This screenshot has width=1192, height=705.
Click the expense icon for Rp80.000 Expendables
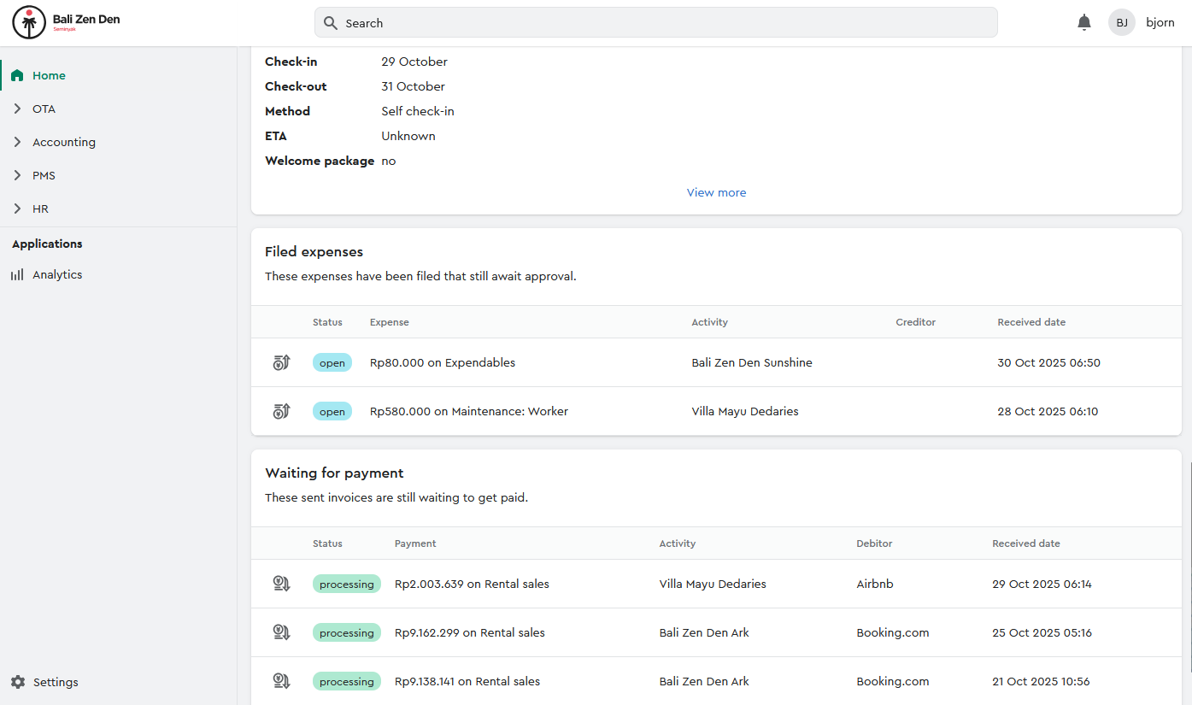282,362
